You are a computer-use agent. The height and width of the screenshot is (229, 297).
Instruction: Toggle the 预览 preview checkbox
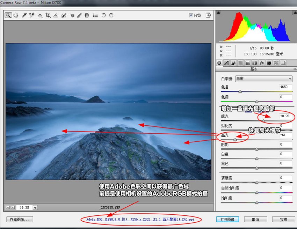[191, 15]
